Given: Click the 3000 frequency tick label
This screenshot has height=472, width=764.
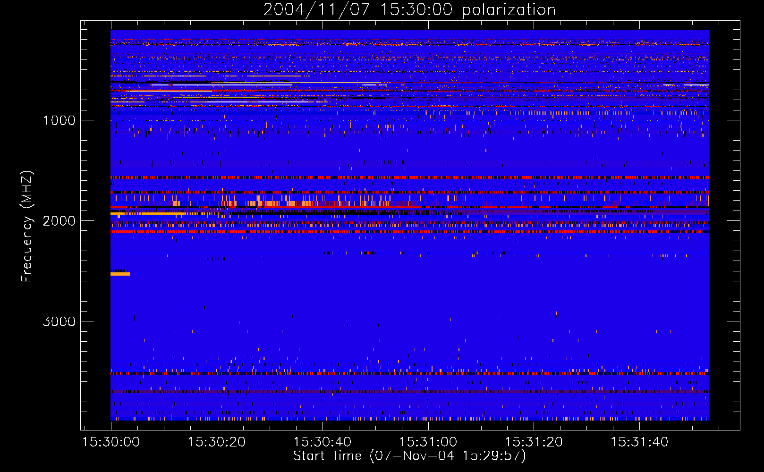Looking at the screenshot, I should pos(59,321).
